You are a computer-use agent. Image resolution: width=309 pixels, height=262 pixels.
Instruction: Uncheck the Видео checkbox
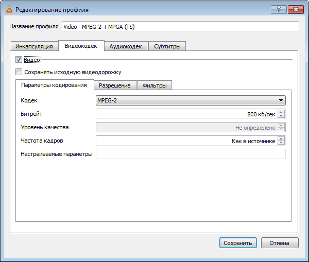pos(20,60)
